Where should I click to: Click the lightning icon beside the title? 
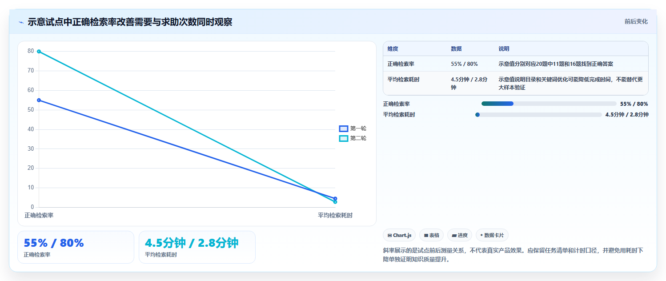coord(21,22)
